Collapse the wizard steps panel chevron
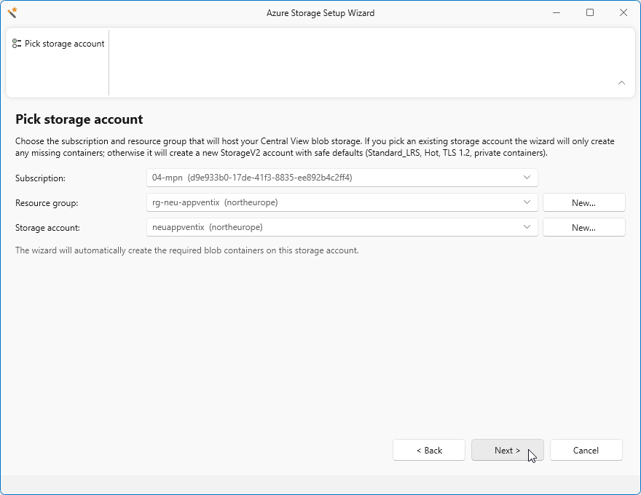This screenshot has width=641, height=495. 621,82
